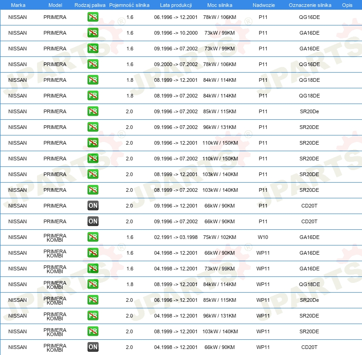Click the Opis column header
This screenshot has width=362, height=355.
point(347,5)
